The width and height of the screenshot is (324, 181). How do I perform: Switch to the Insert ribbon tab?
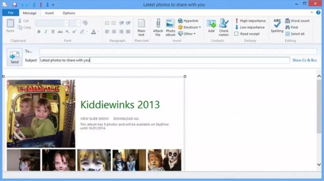tap(49, 13)
